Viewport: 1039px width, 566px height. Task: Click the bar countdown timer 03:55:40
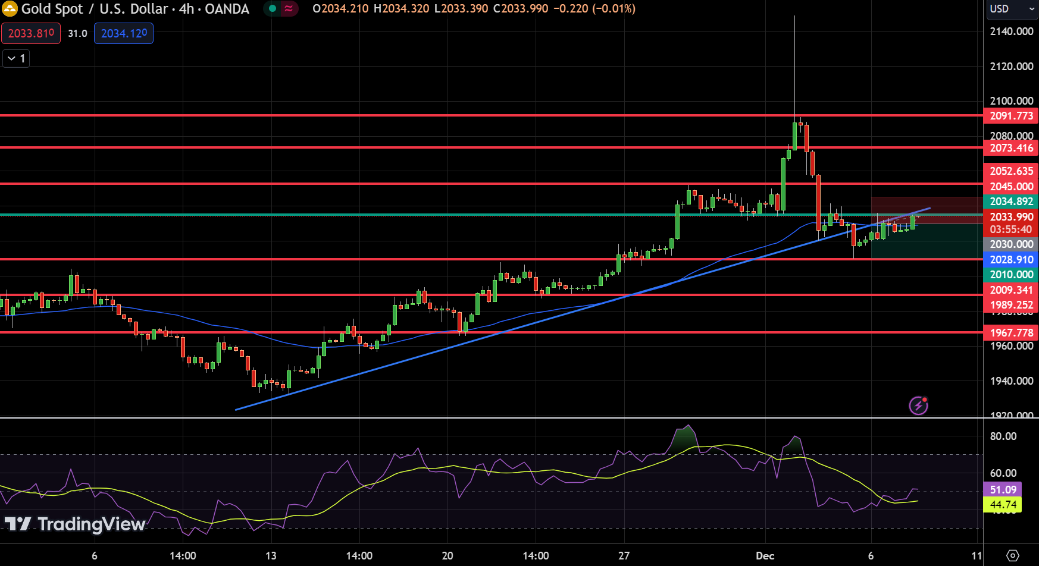pyautogui.click(x=1011, y=229)
